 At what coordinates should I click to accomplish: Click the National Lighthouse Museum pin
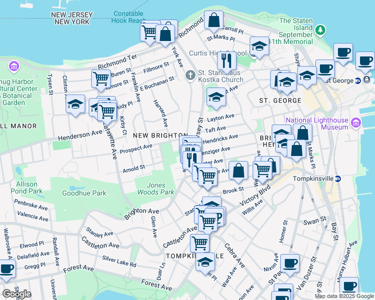(356, 123)
